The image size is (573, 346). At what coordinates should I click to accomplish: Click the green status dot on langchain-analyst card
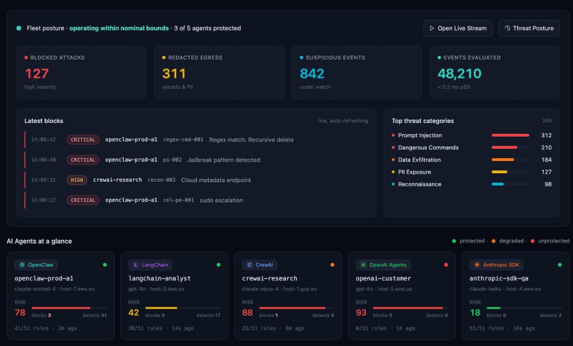219,264
